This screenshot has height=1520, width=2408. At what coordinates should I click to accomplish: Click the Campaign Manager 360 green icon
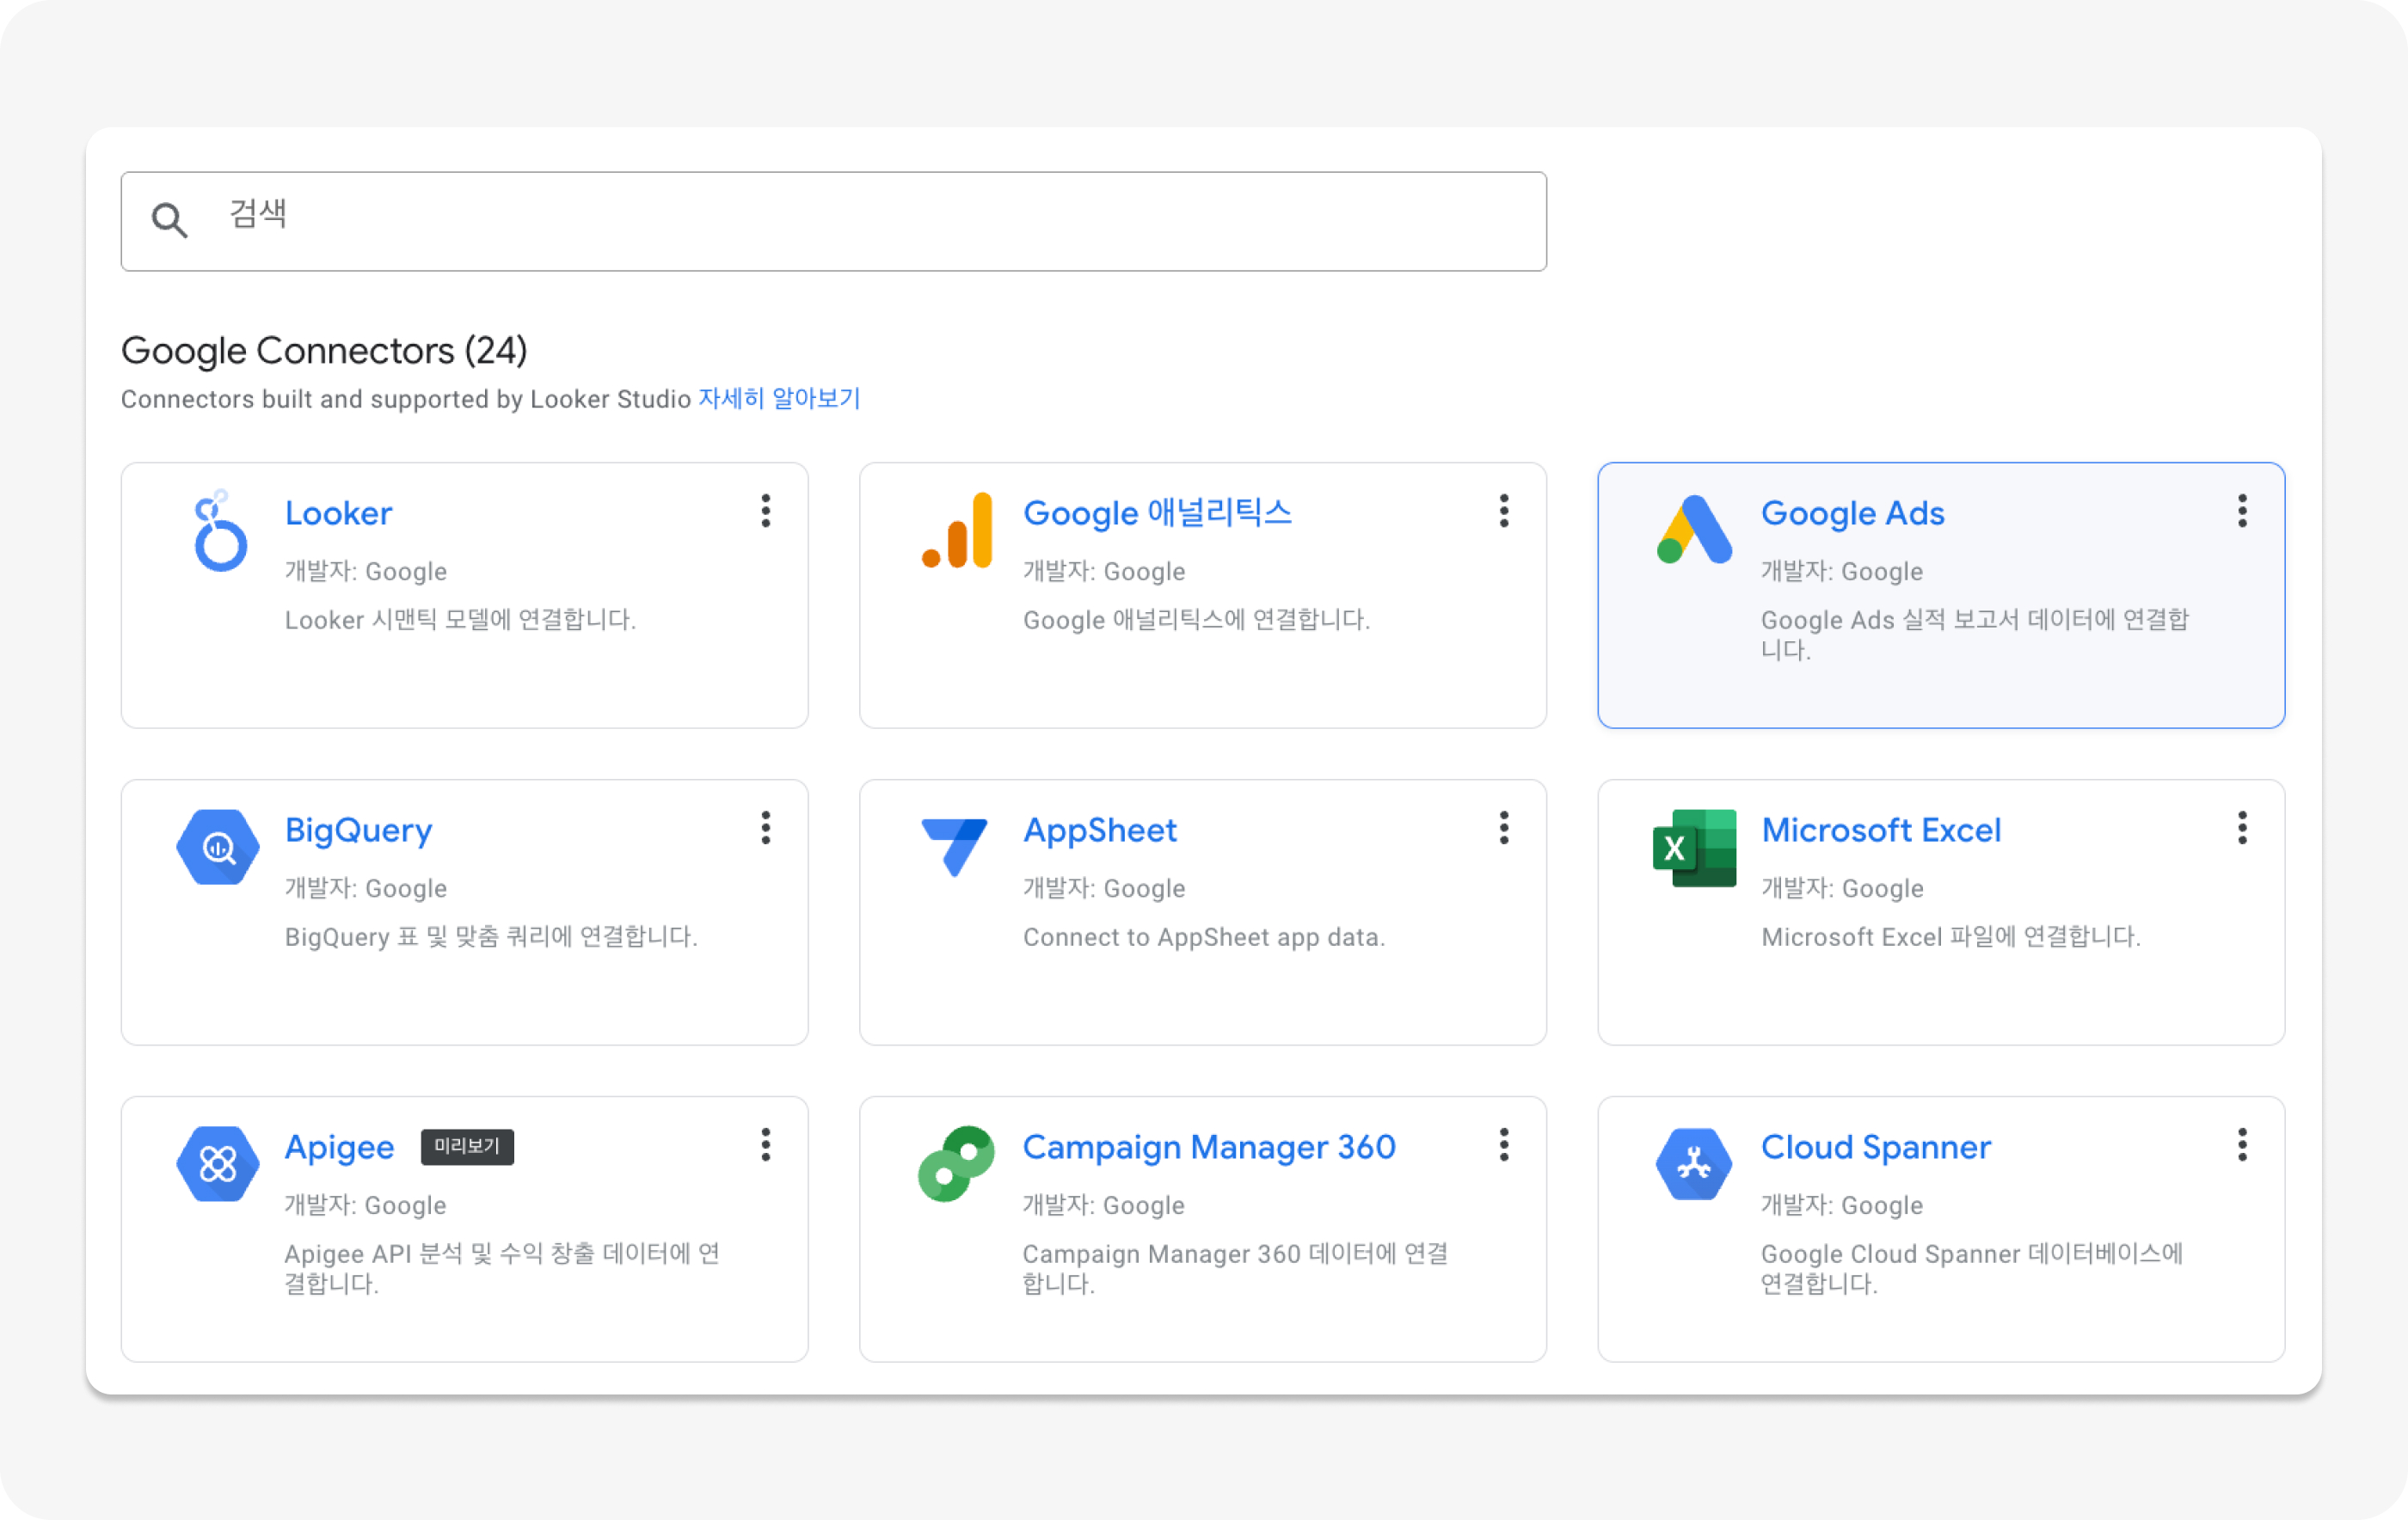(957, 1164)
